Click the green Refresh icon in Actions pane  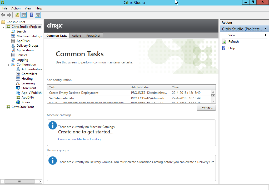click(224, 42)
